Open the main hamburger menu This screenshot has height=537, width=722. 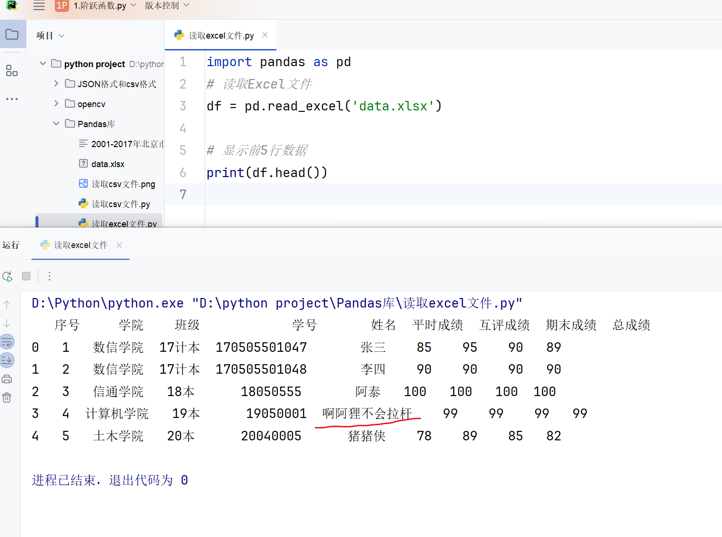point(39,6)
